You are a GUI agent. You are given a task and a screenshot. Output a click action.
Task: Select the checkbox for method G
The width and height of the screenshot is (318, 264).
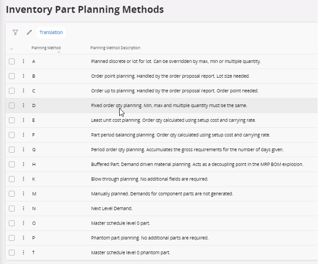[x=12, y=150]
